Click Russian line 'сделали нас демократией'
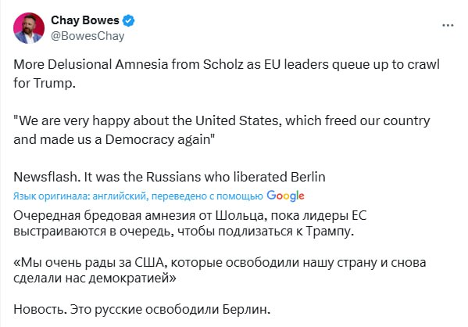Image resolution: width=468 pixels, height=327 pixels. [95, 278]
